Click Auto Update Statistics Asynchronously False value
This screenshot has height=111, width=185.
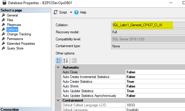[131, 96]
